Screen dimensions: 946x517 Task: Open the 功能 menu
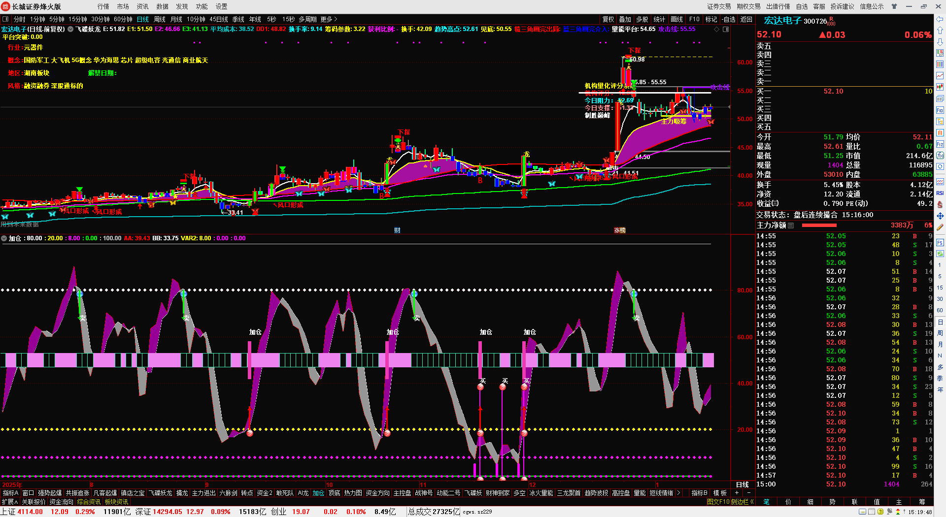coord(202,6)
